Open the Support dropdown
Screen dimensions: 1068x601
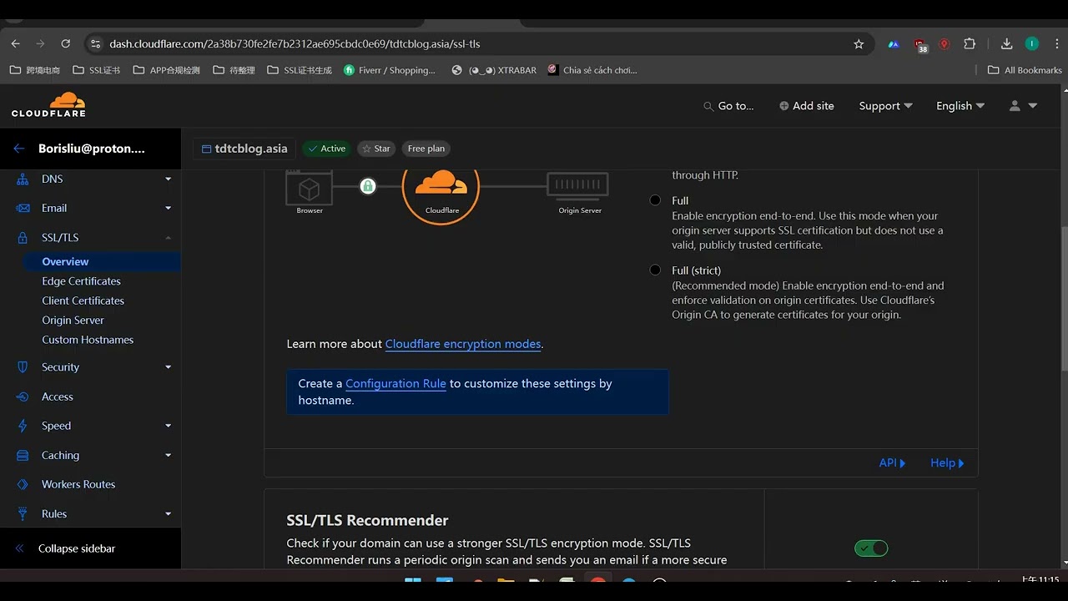(x=885, y=106)
